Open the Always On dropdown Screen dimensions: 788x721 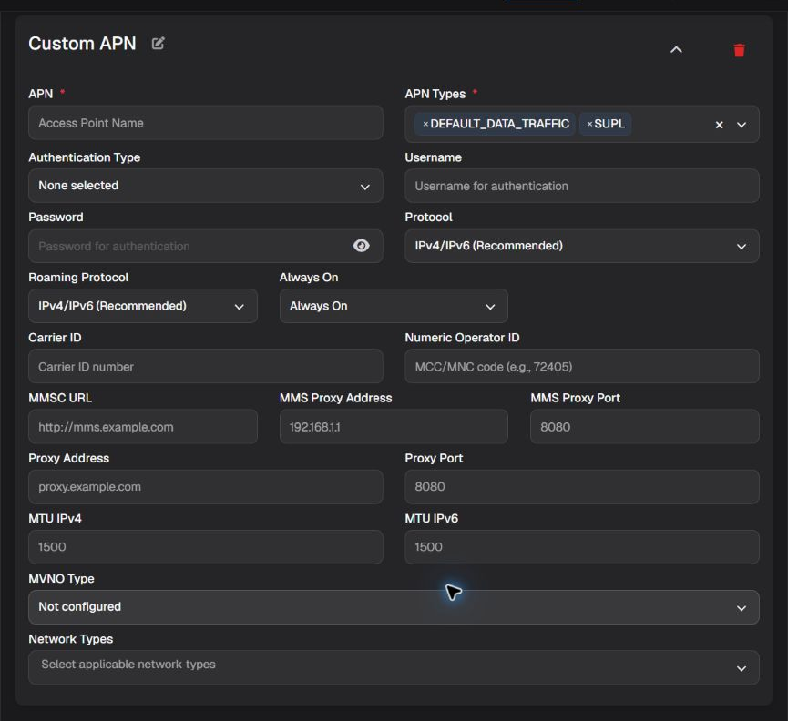click(x=394, y=306)
